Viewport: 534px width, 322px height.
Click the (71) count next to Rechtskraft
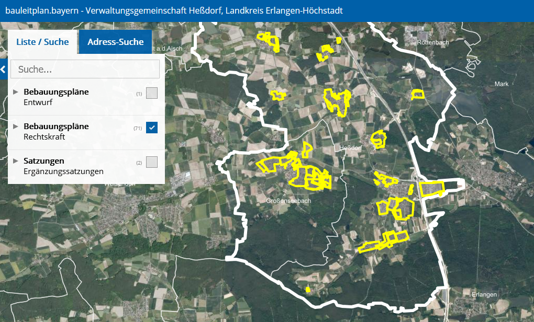(138, 128)
